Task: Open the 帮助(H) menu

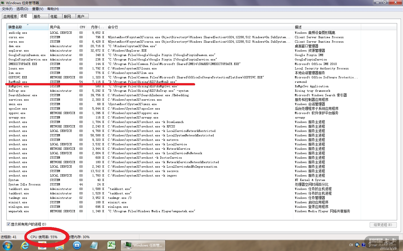Action: pos(53,9)
